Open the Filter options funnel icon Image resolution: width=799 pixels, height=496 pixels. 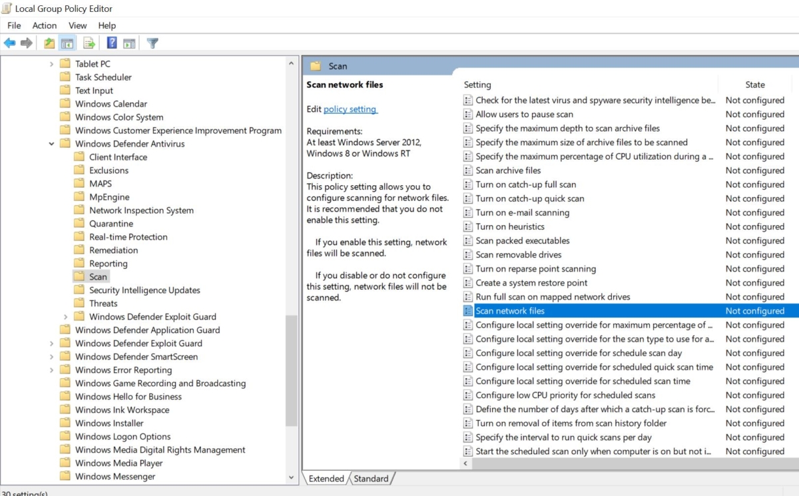(152, 43)
